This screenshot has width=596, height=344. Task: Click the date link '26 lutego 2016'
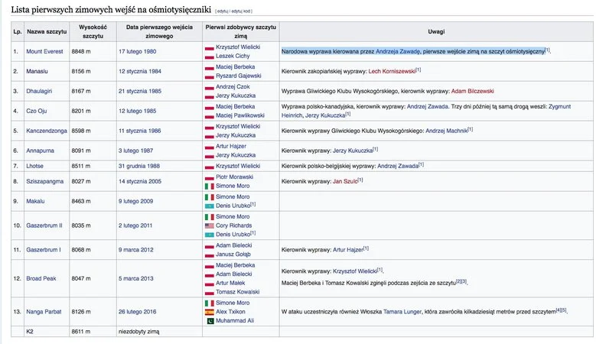(x=137, y=312)
